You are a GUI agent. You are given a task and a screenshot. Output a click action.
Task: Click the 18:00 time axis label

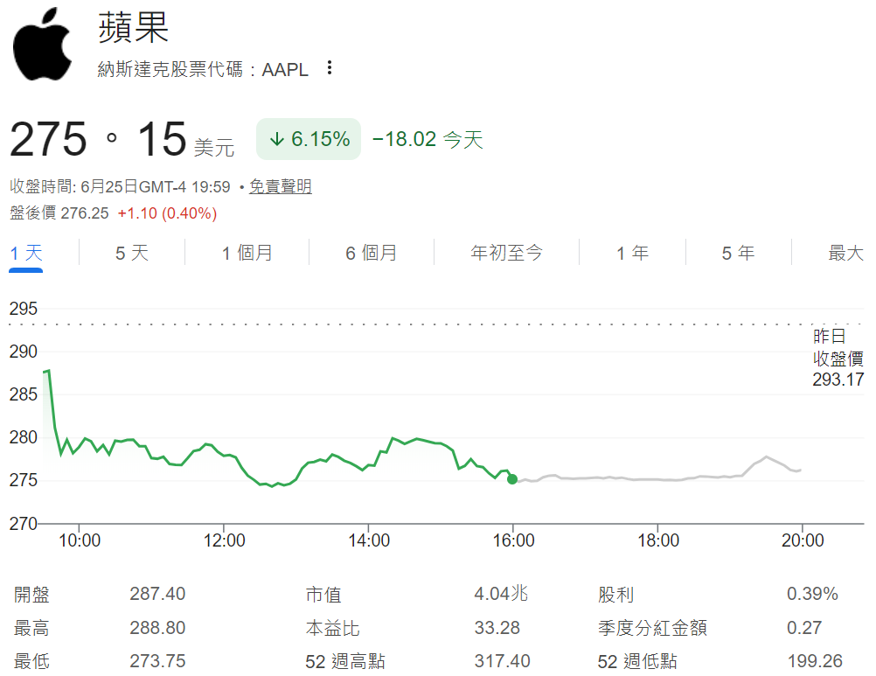click(658, 540)
